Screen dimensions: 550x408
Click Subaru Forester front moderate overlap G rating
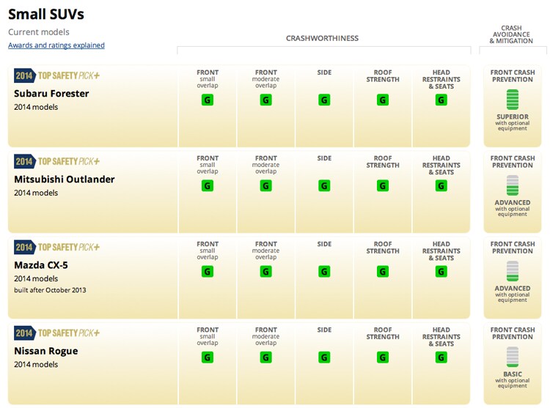(x=266, y=100)
